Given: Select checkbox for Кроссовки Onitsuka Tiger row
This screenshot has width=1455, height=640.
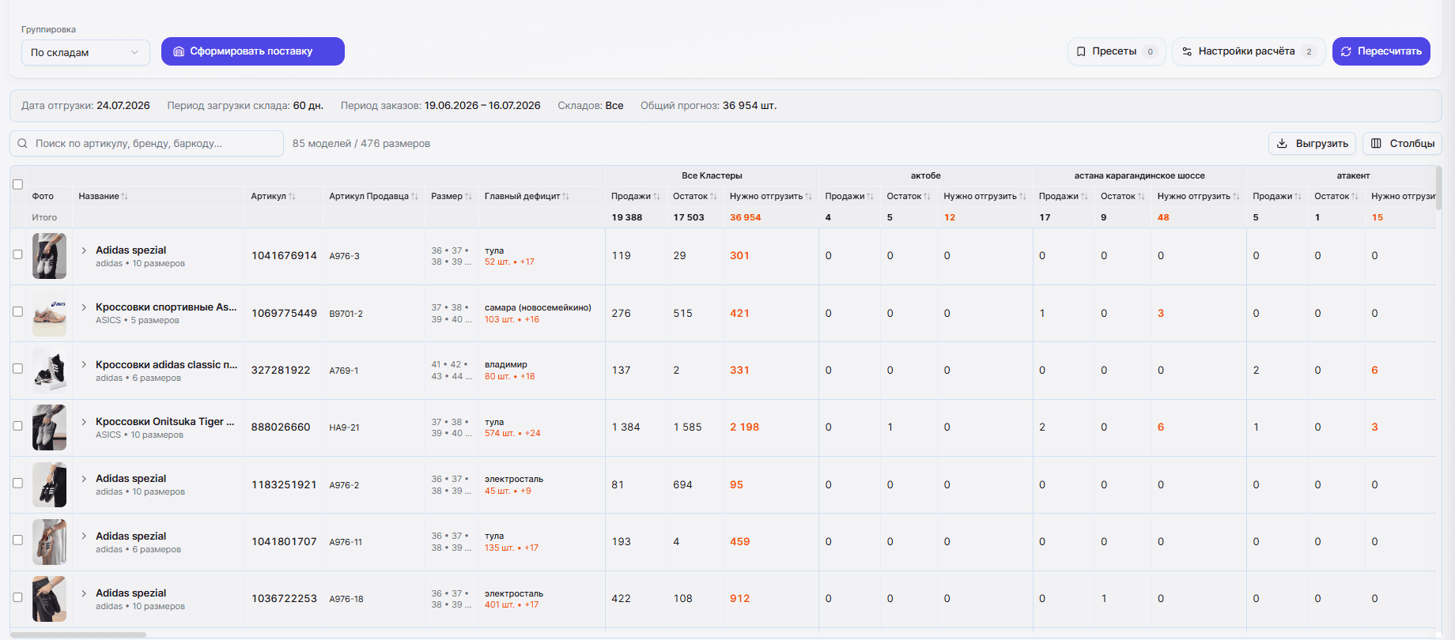Looking at the screenshot, I should click(x=17, y=426).
